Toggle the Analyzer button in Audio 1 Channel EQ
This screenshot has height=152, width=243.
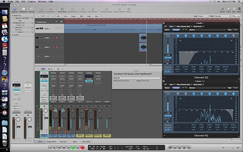pyautogui.click(x=167, y=57)
